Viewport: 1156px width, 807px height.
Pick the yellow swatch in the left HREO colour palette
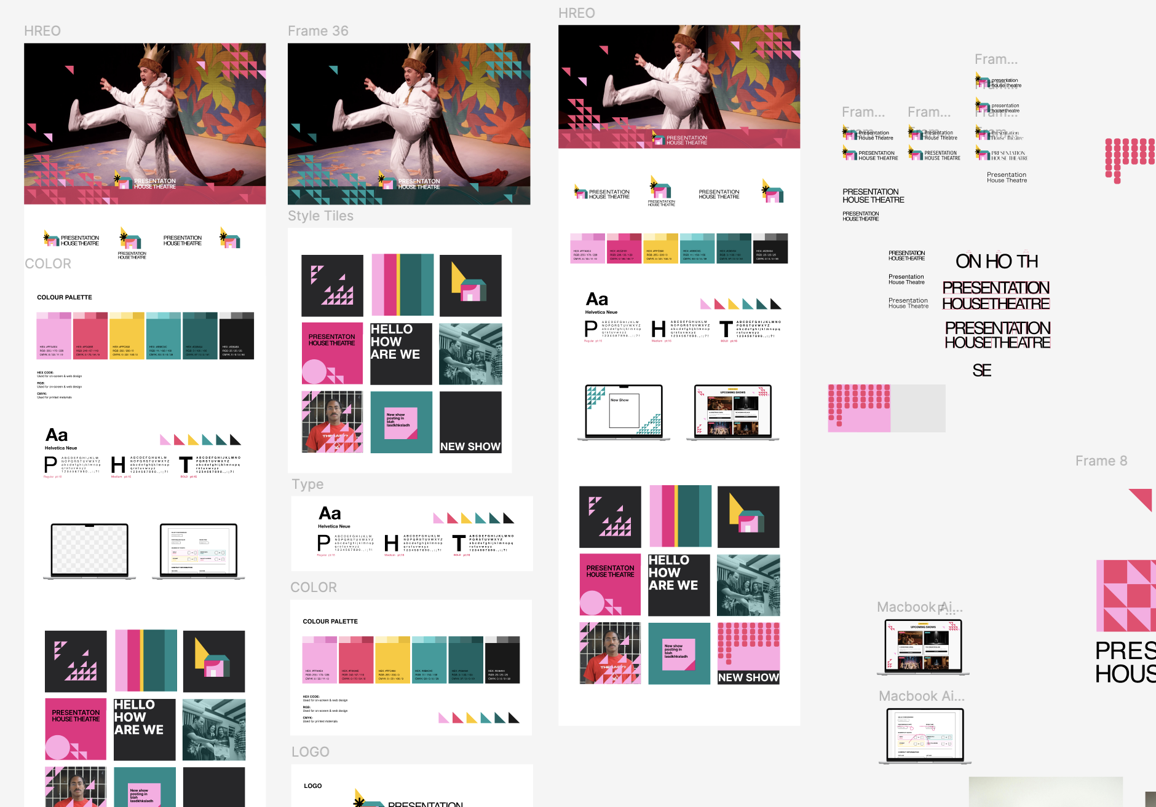[127, 336]
